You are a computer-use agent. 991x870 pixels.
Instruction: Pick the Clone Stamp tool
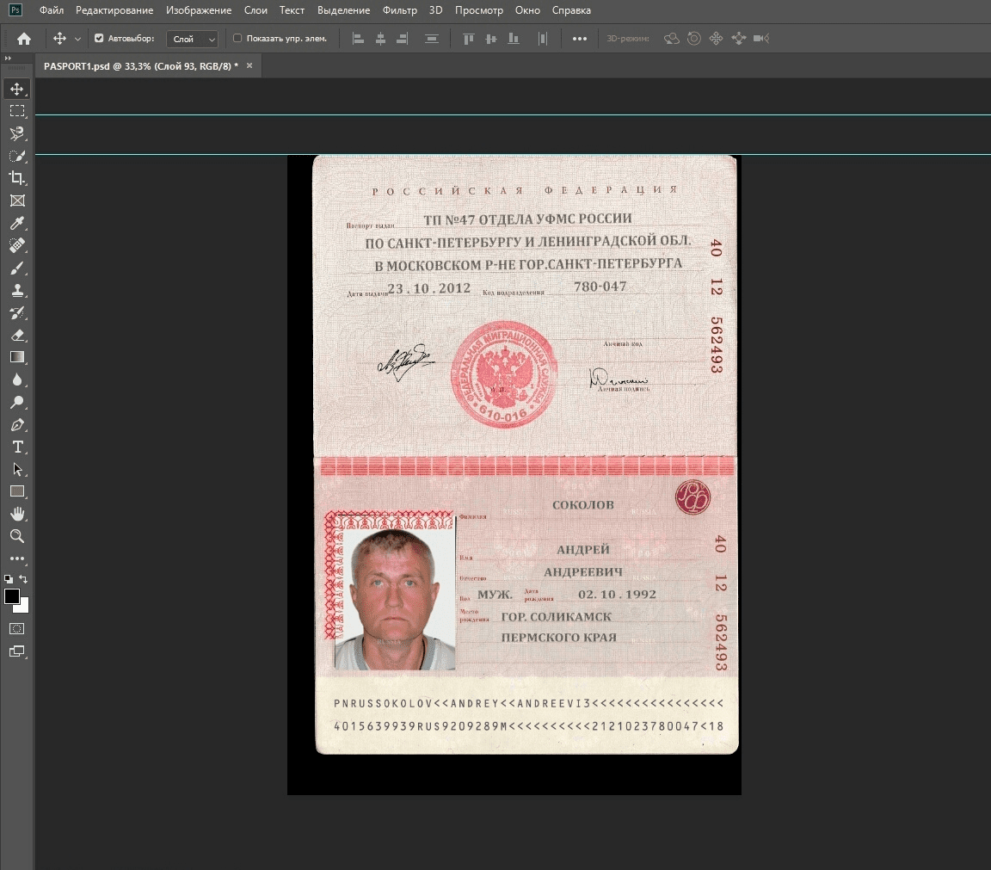(x=17, y=291)
